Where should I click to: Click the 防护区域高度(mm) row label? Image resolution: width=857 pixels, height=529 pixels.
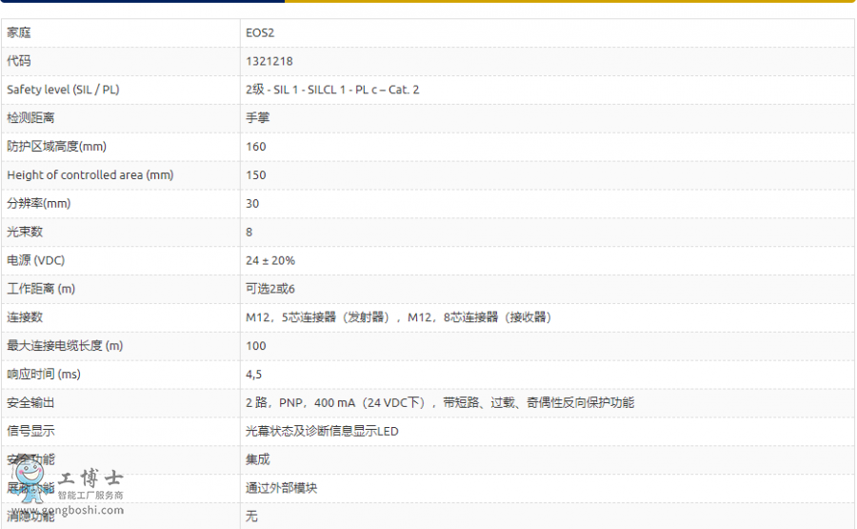coord(56,147)
